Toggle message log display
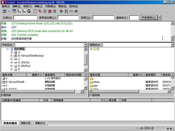Viewport: 175px width, 131px height. click(x=14, y=11)
